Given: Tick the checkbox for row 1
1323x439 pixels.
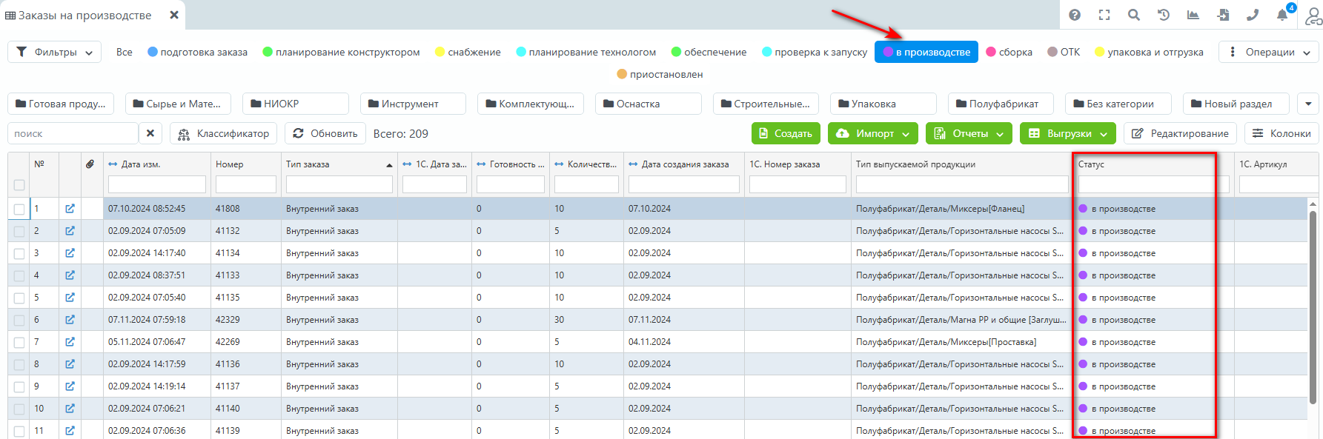Looking at the screenshot, I should [19, 210].
